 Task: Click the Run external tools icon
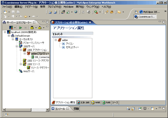[x=96, y=12]
